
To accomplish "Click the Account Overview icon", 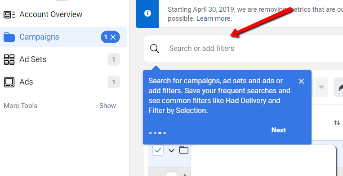I will coord(9,14).
